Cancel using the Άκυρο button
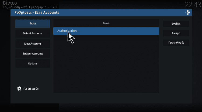The height and width of the screenshot is (112, 202). (x=176, y=33)
